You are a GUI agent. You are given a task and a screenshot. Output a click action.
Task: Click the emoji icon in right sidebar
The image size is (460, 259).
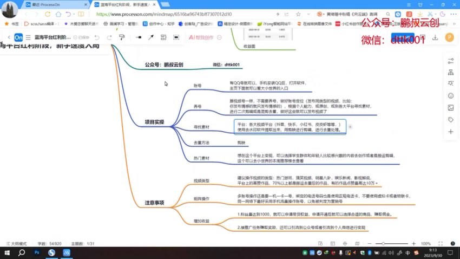(451, 95)
